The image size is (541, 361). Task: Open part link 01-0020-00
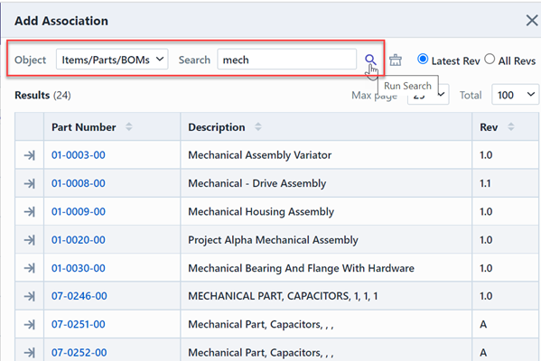point(79,240)
